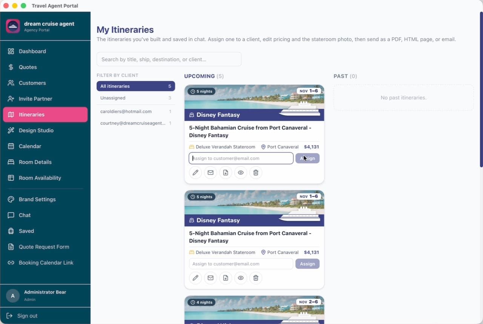Screen dimensions: 483x324
Task: Filter by Unassigned itineraries
Action: [136, 98]
